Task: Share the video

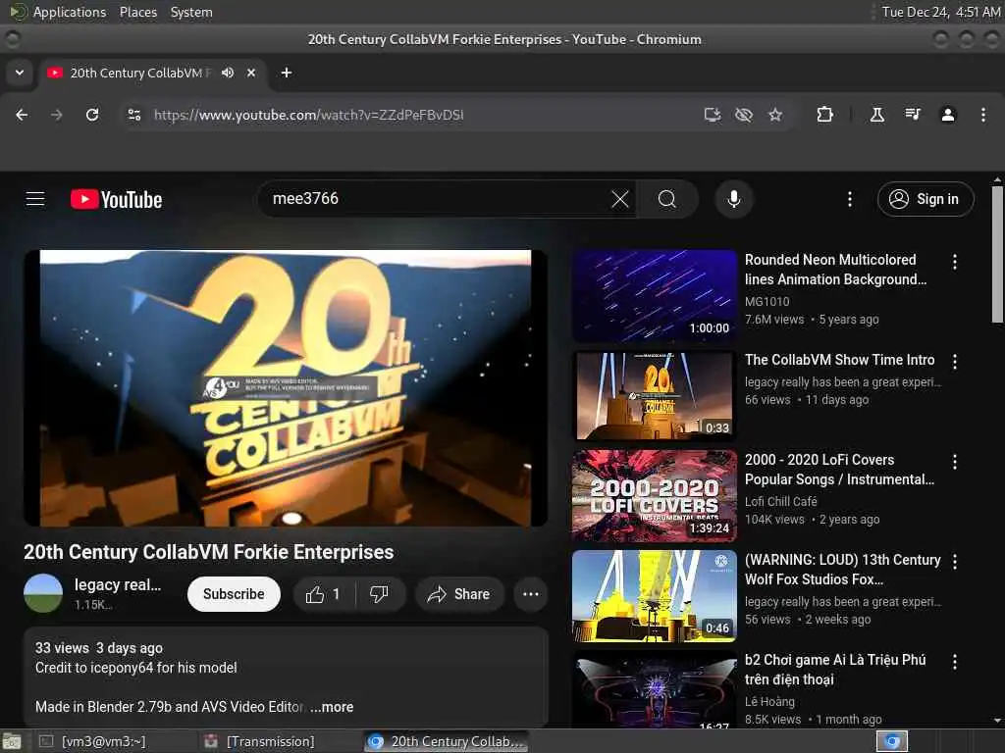Action: click(459, 594)
